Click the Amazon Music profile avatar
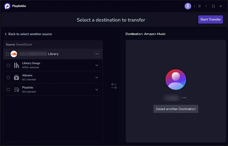The image size is (228, 146). click(x=176, y=79)
